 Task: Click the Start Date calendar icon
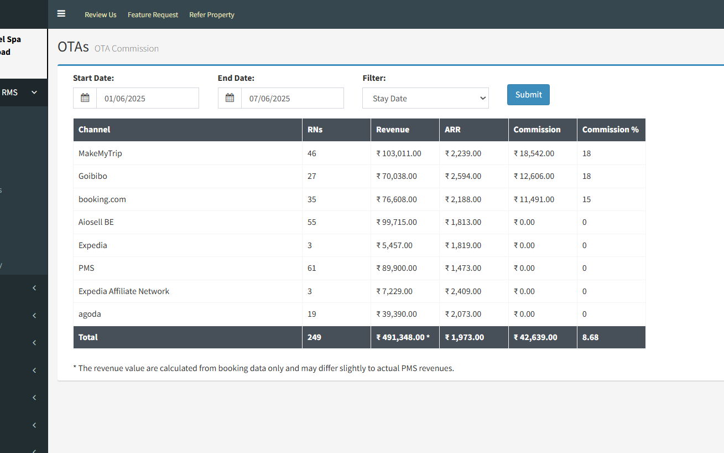[85, 98]
